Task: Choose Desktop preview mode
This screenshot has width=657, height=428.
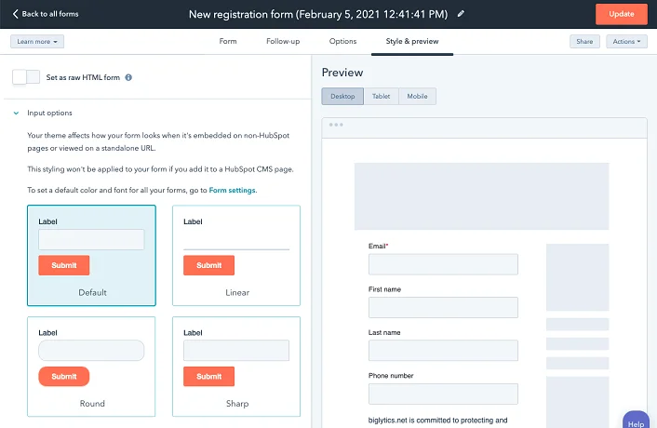Action: (342, 97)
